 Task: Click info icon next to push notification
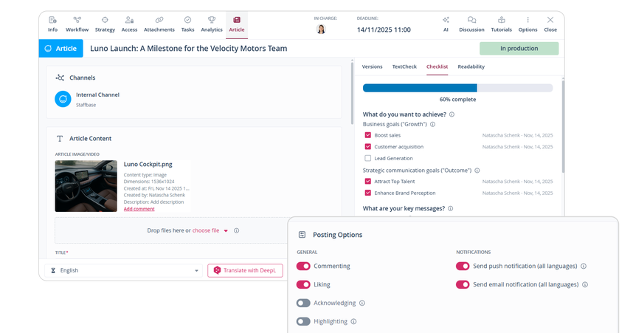point(584,267)
